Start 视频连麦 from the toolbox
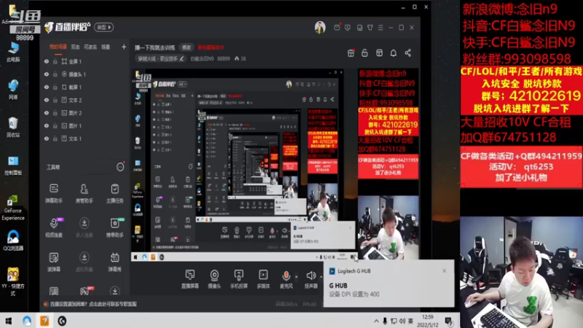 54,227
